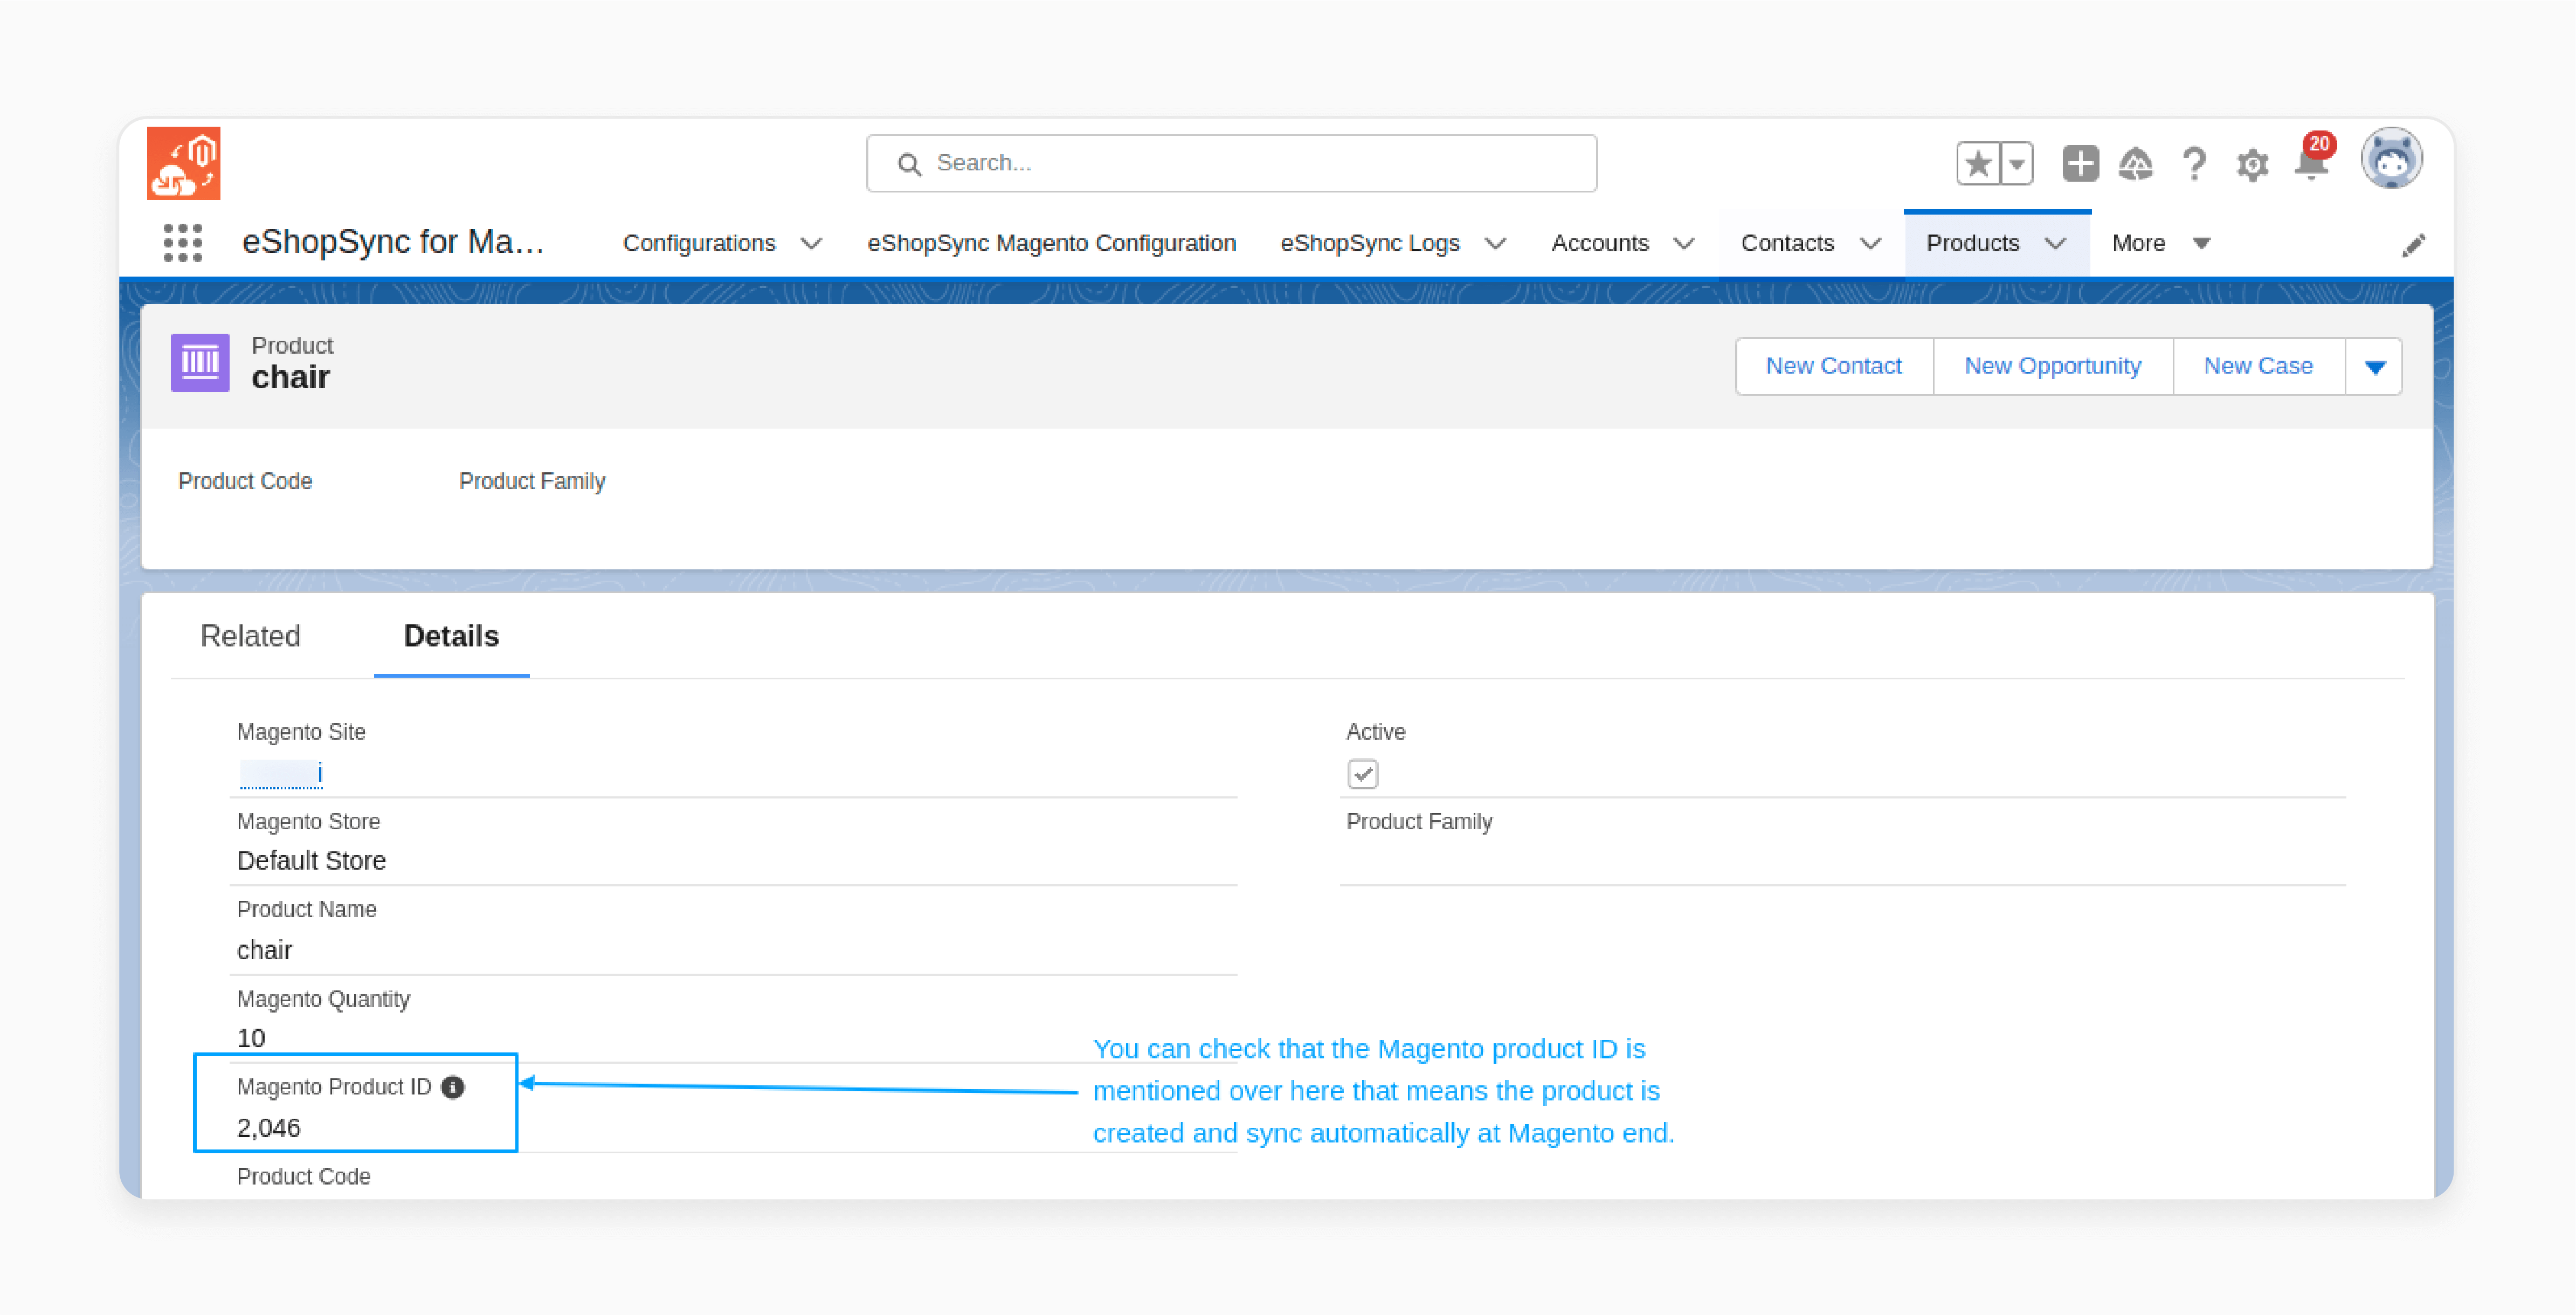
Task: Click the New Opportunity button
Action: [2052, 367]
